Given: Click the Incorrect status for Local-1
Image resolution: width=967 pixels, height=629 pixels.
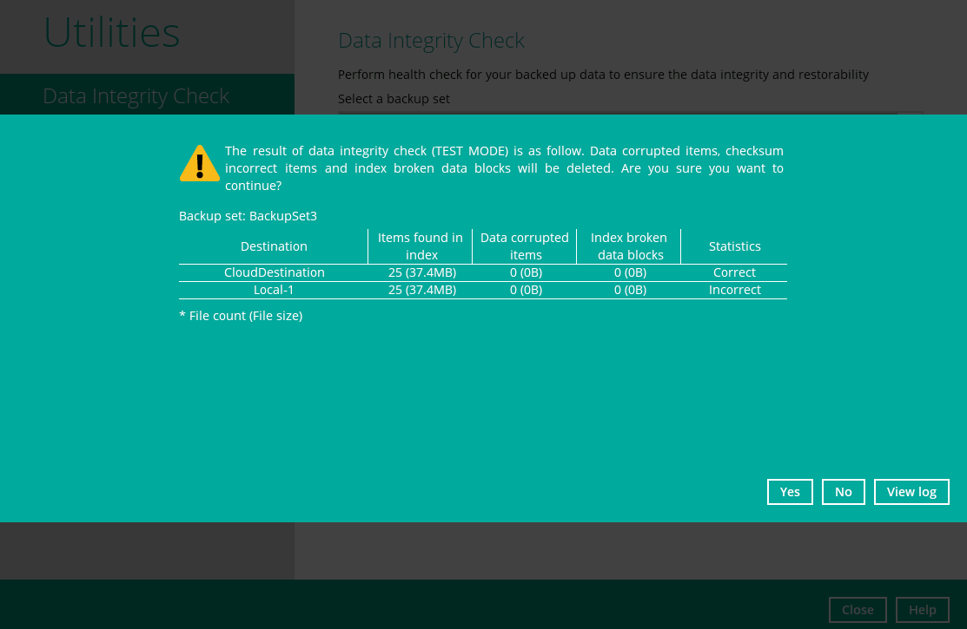Looking at the screenshot, I should [x=734, y=290].
